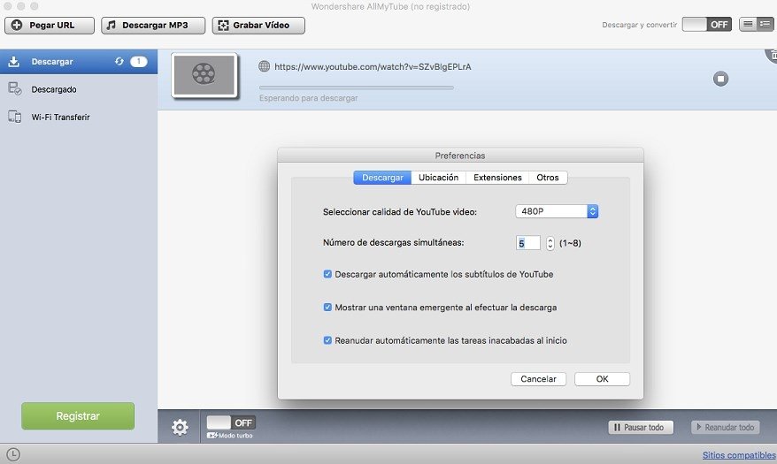The width and height of the screenshot is (777, 464).
Task: Open Sitios compatibles link
Action: pos(739,455)
